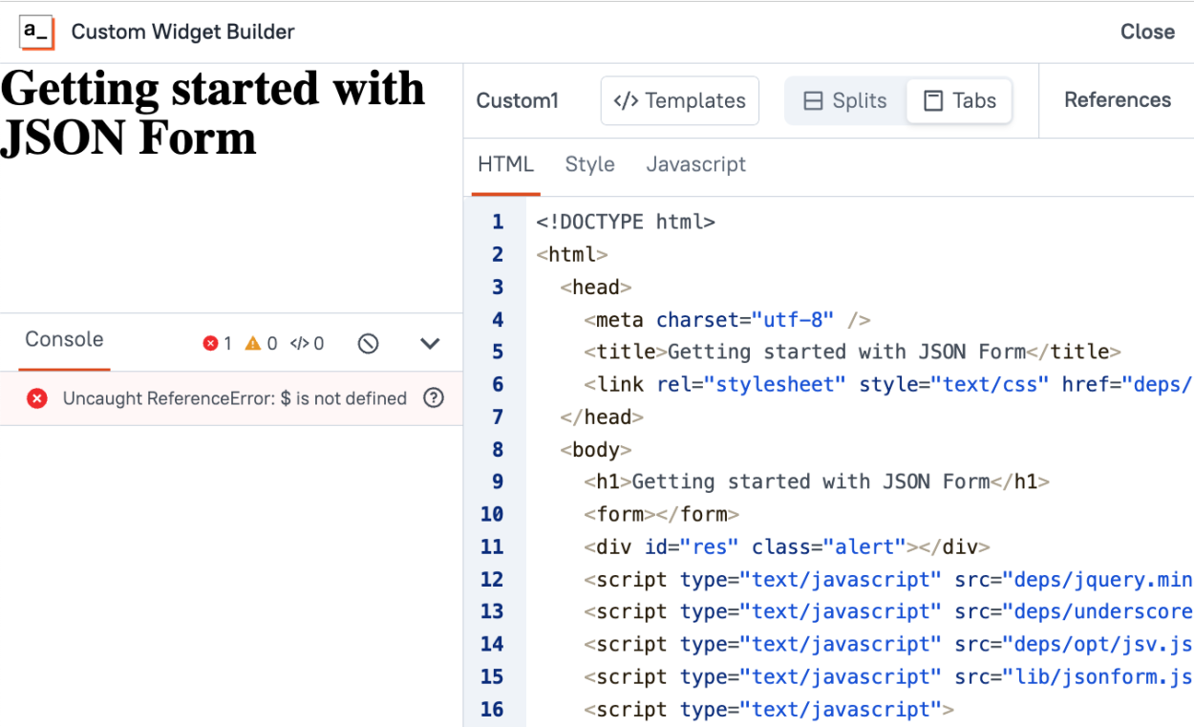This screenshot has height=727, width=1194.
Task: Open the References panel
Action: click(1117, 100)
